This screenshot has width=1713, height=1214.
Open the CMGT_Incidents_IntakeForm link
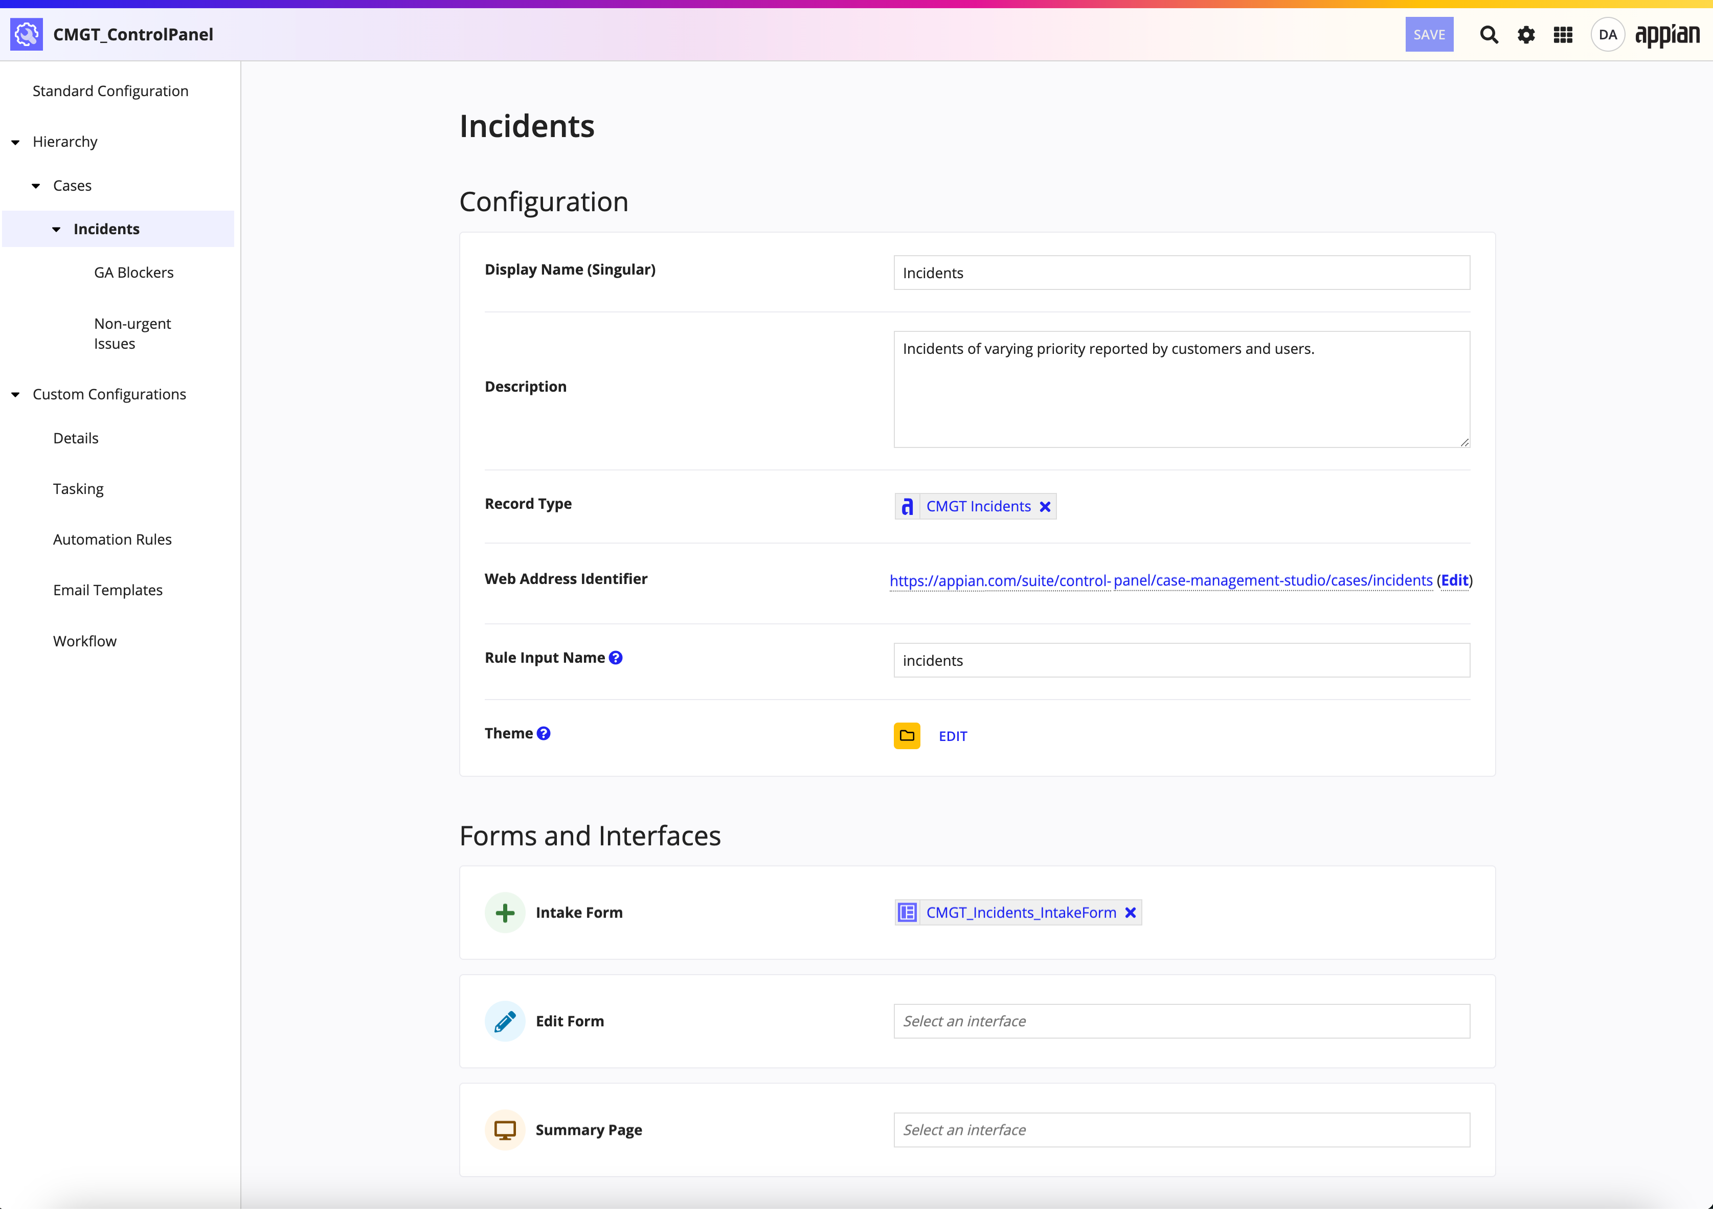1021,913
